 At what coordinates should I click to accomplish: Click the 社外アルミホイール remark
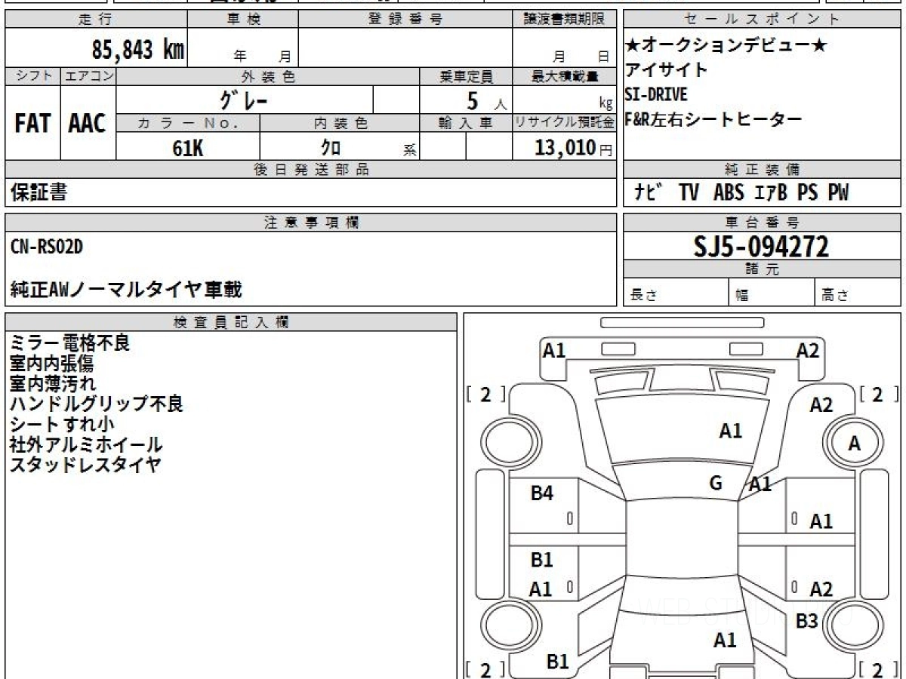click(85, 444)
